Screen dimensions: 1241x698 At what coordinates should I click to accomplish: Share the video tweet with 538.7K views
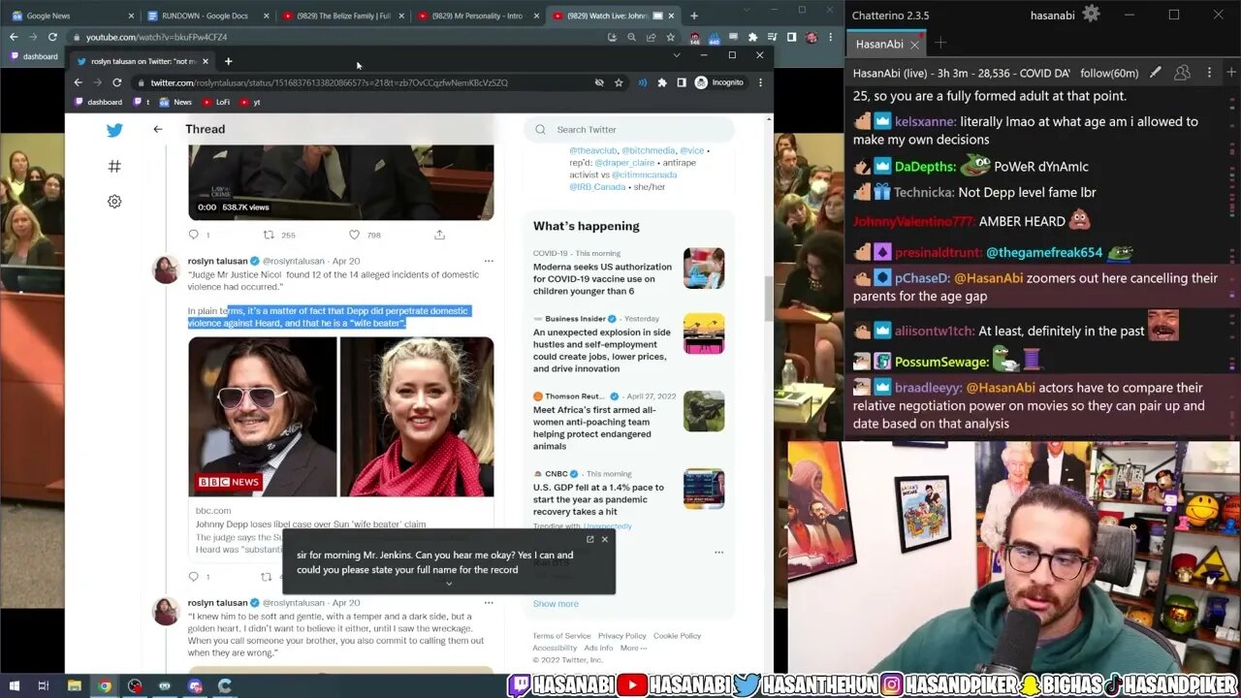click(439, 235)
